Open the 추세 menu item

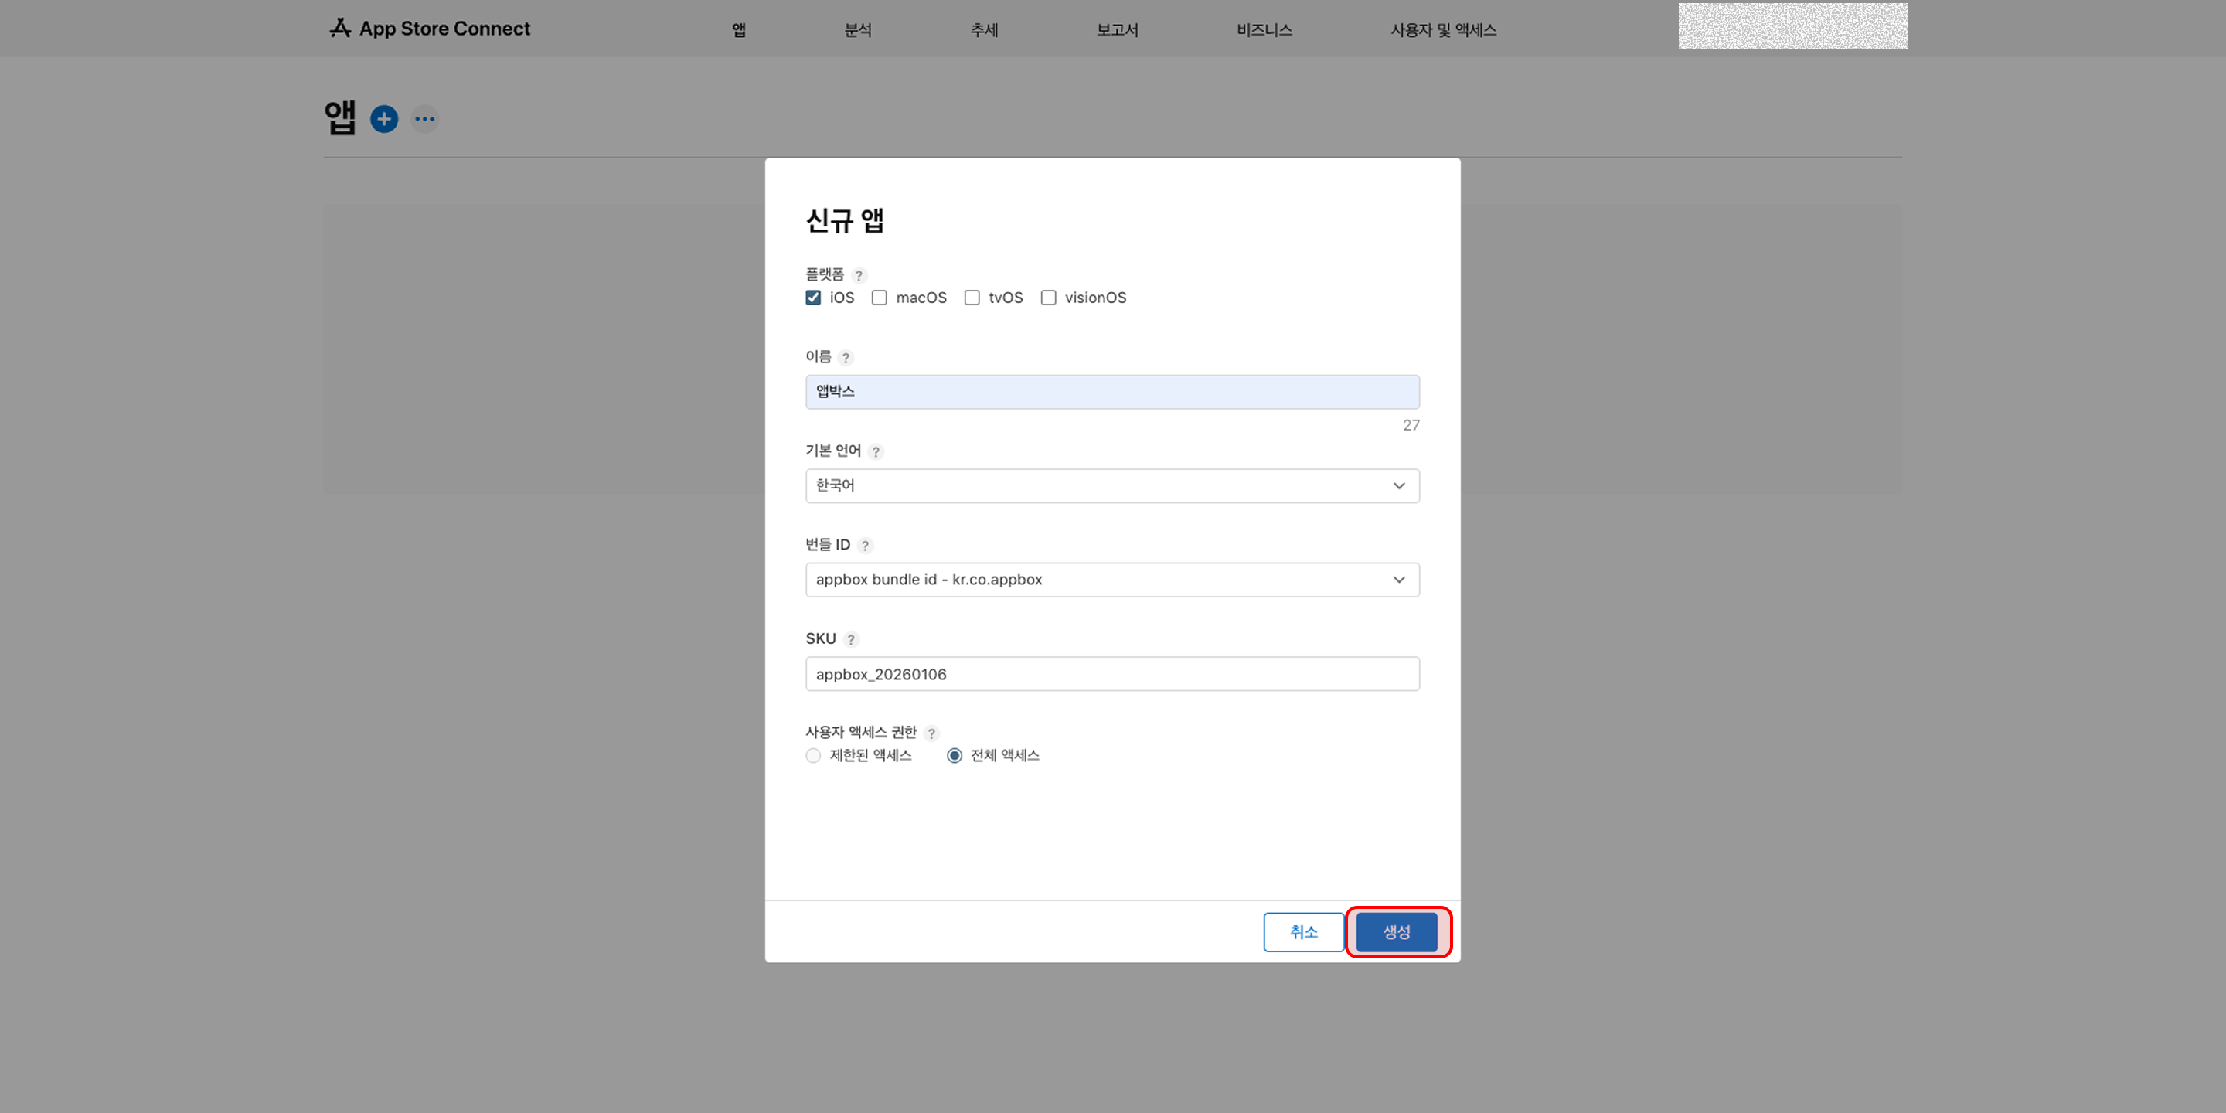tap(984, 30)
